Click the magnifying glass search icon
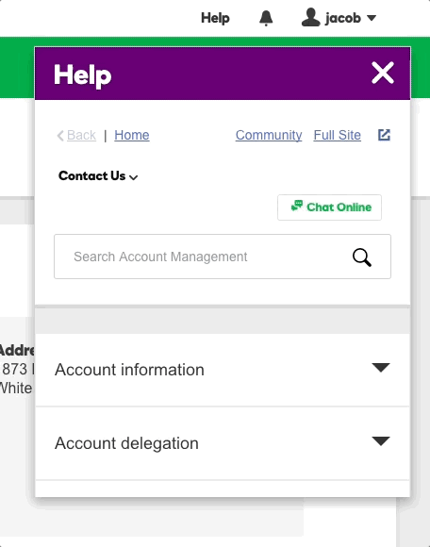 click(362, 257)
